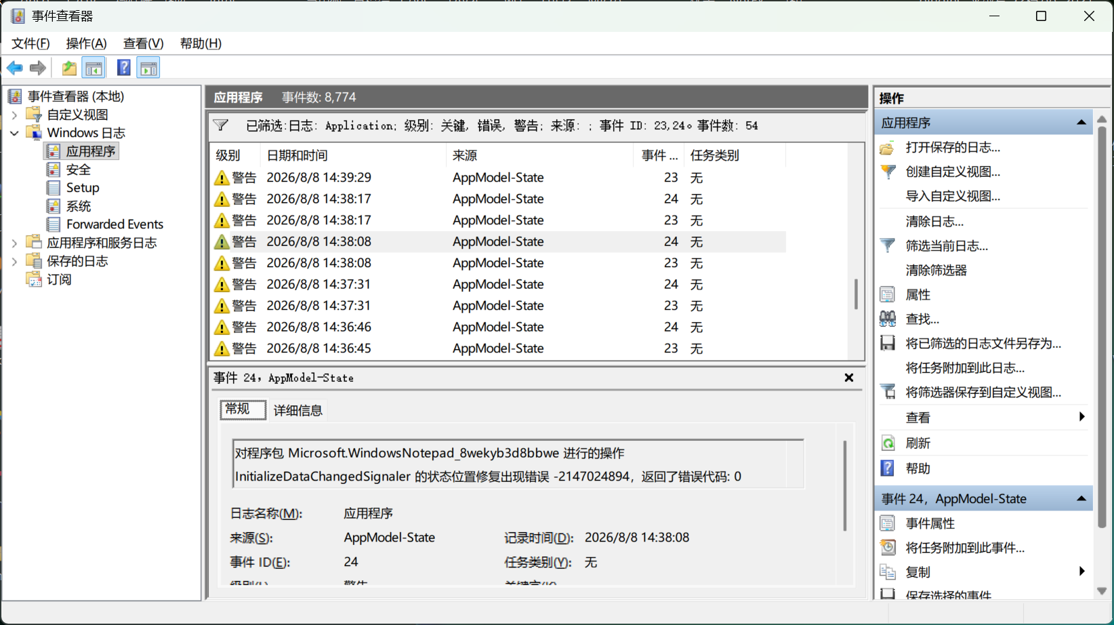Open the 文件(F) menu
The image size is (1114, 625).
coord(30,43)
